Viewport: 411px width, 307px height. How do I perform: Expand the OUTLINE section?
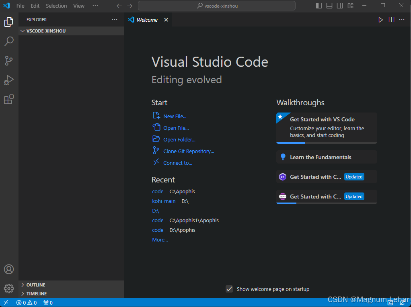71,285
